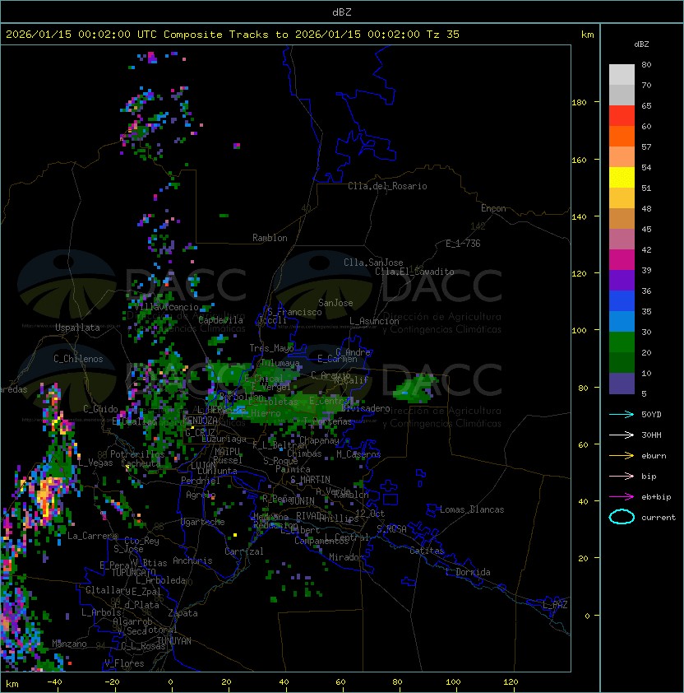
Task: Click the 'V_Flores' map label
Action: 124,663
